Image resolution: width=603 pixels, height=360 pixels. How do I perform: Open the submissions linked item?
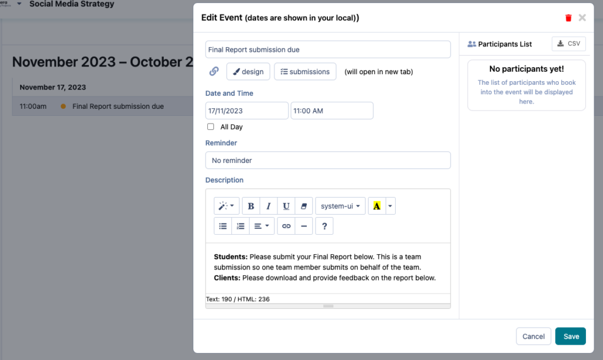tap(305, 72)
